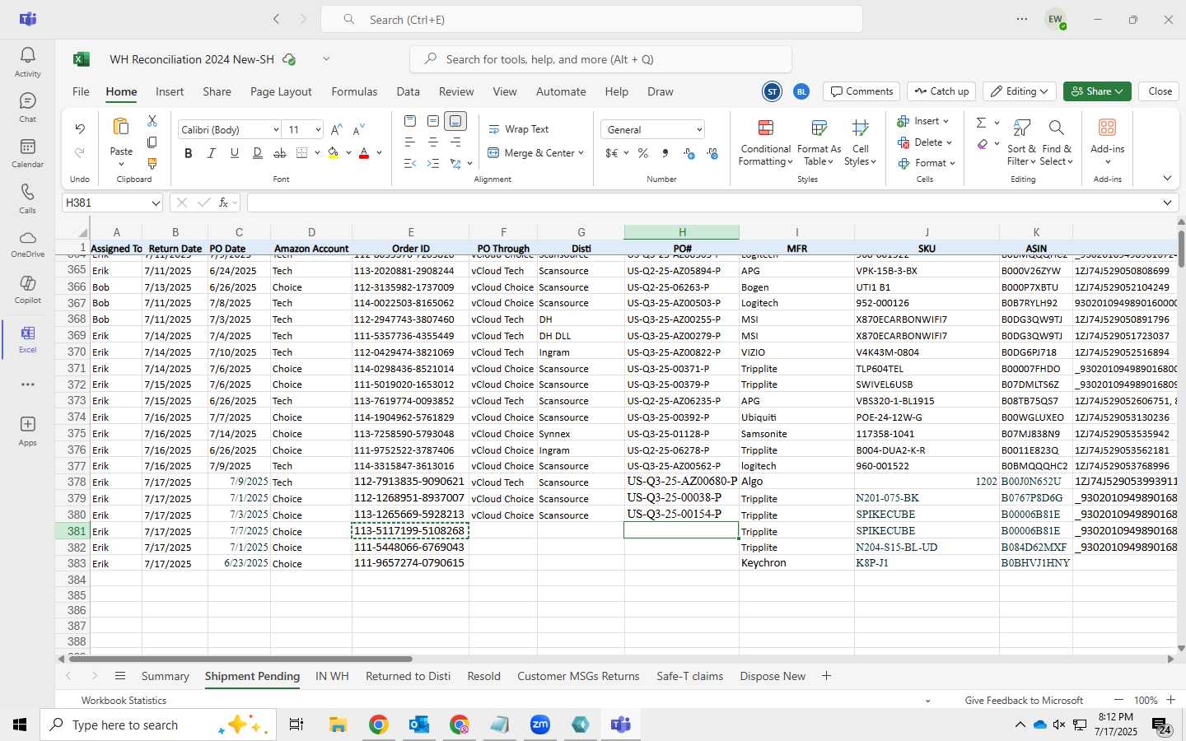
Task: Toggle Underline formatting
Action: coord(235,153)
